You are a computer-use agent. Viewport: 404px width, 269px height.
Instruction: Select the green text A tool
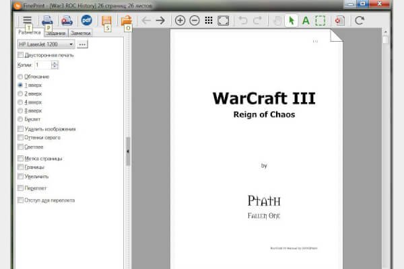click(306, 20)
